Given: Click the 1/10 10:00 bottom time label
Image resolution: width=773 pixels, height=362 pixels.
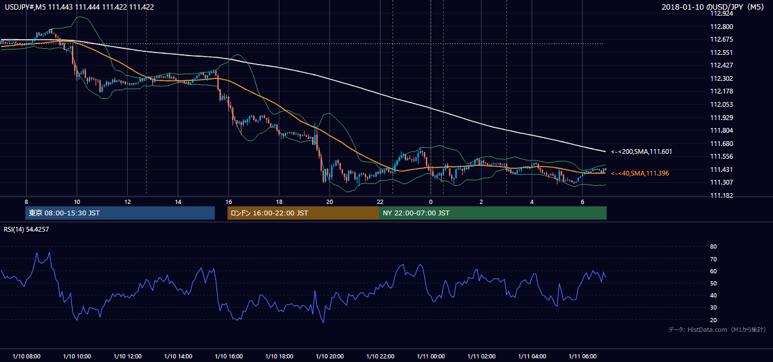Looking at the screenshot, I should tap(77, 357).
